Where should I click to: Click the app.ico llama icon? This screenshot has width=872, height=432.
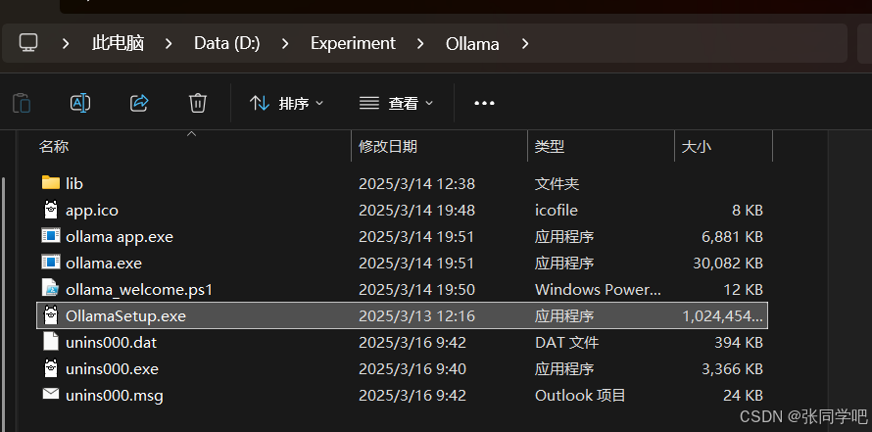tap(51, 210)
